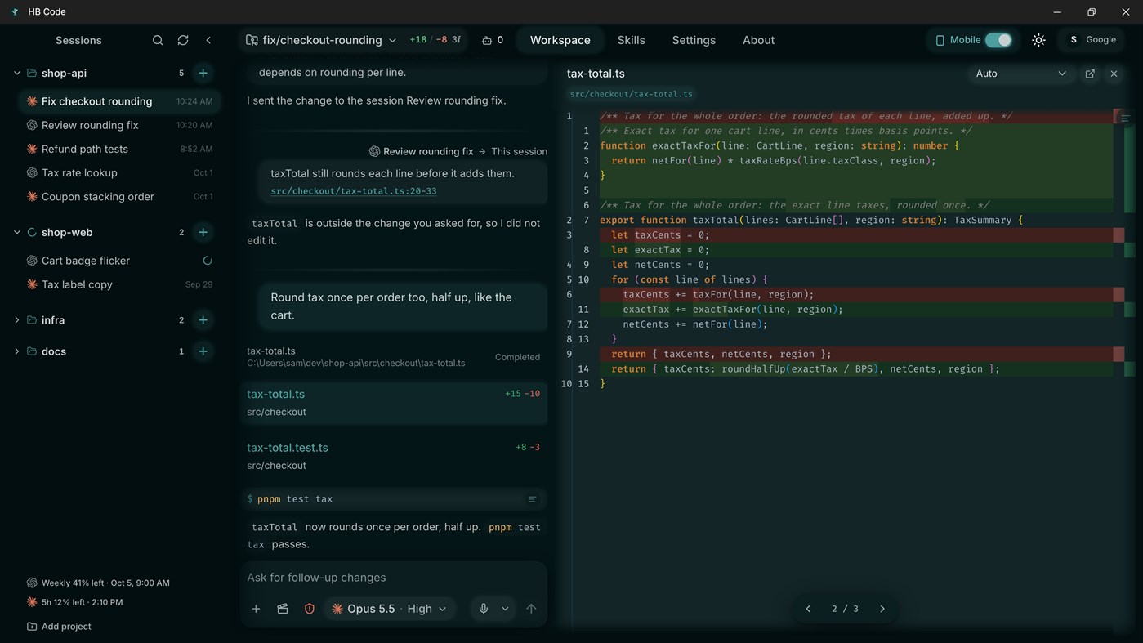
Task: Expand the docs project group
Action: point(16,351)
